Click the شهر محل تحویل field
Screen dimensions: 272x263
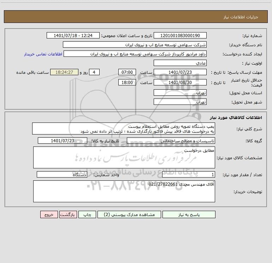point(180,102)
